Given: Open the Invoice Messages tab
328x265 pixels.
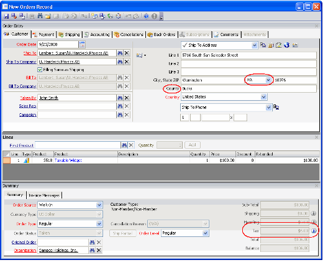Looking at the screenshot, I should (x=44, y=195).
